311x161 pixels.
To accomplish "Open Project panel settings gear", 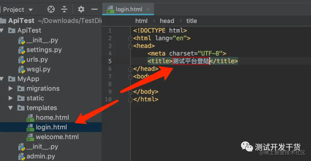I will [x=81, y=9].
